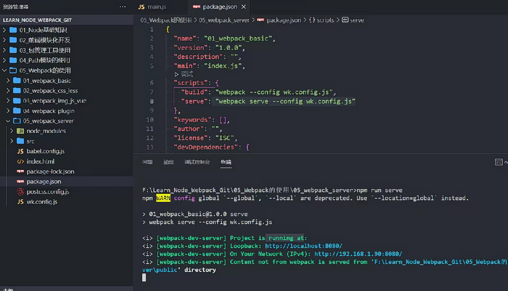This screenshot has width=508, height=291.
Task: Click npm icon beside package-lock.json
Action: click(x=20, y=171)
